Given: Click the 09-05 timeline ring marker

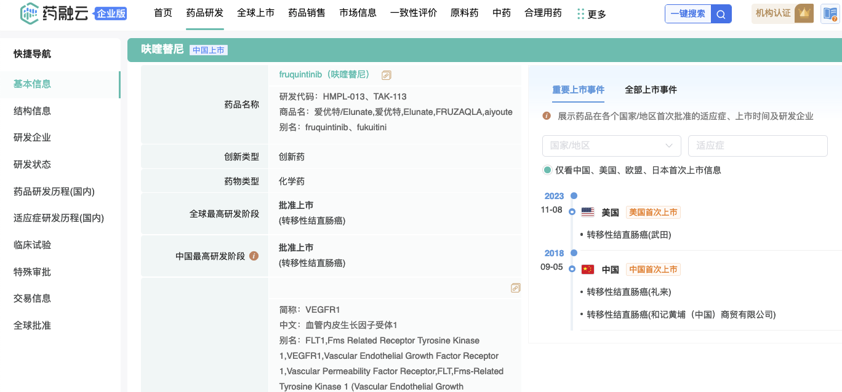Looking at the screenshot, I should click(572, 269).
